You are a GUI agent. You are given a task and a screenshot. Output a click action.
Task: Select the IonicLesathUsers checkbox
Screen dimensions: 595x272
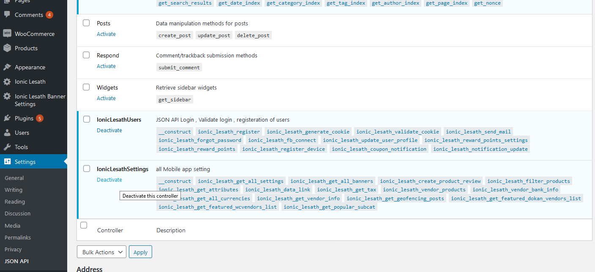point(86,120)
